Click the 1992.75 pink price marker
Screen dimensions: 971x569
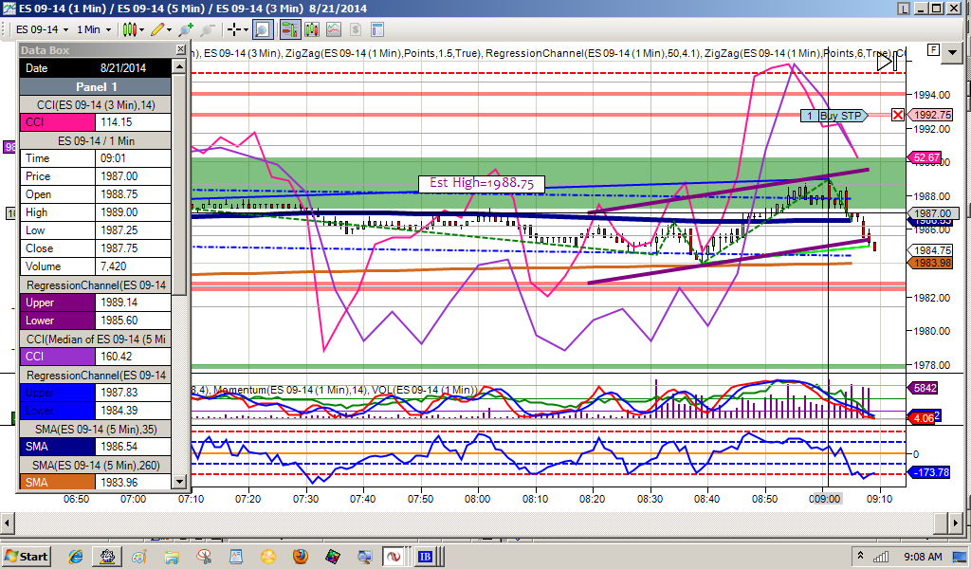tap(931, 115)
